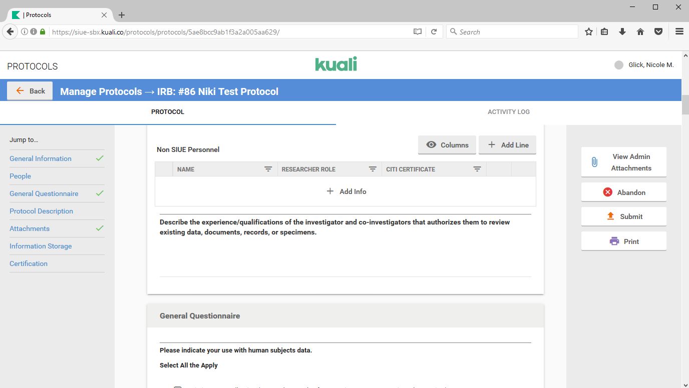This screenshot has height=388, width=689.
Task: Select the Protocol tab
Action: (168, 112)
